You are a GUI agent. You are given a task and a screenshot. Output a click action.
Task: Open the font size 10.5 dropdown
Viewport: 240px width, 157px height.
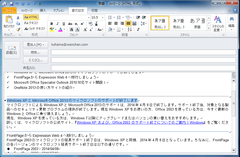tap(103, 18)
